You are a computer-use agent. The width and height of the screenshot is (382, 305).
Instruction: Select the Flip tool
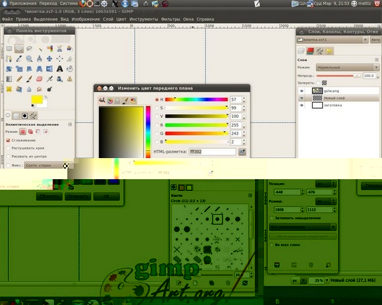49,69
